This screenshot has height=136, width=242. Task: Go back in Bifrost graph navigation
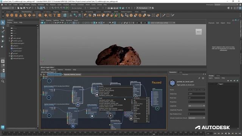coord(41,74)
